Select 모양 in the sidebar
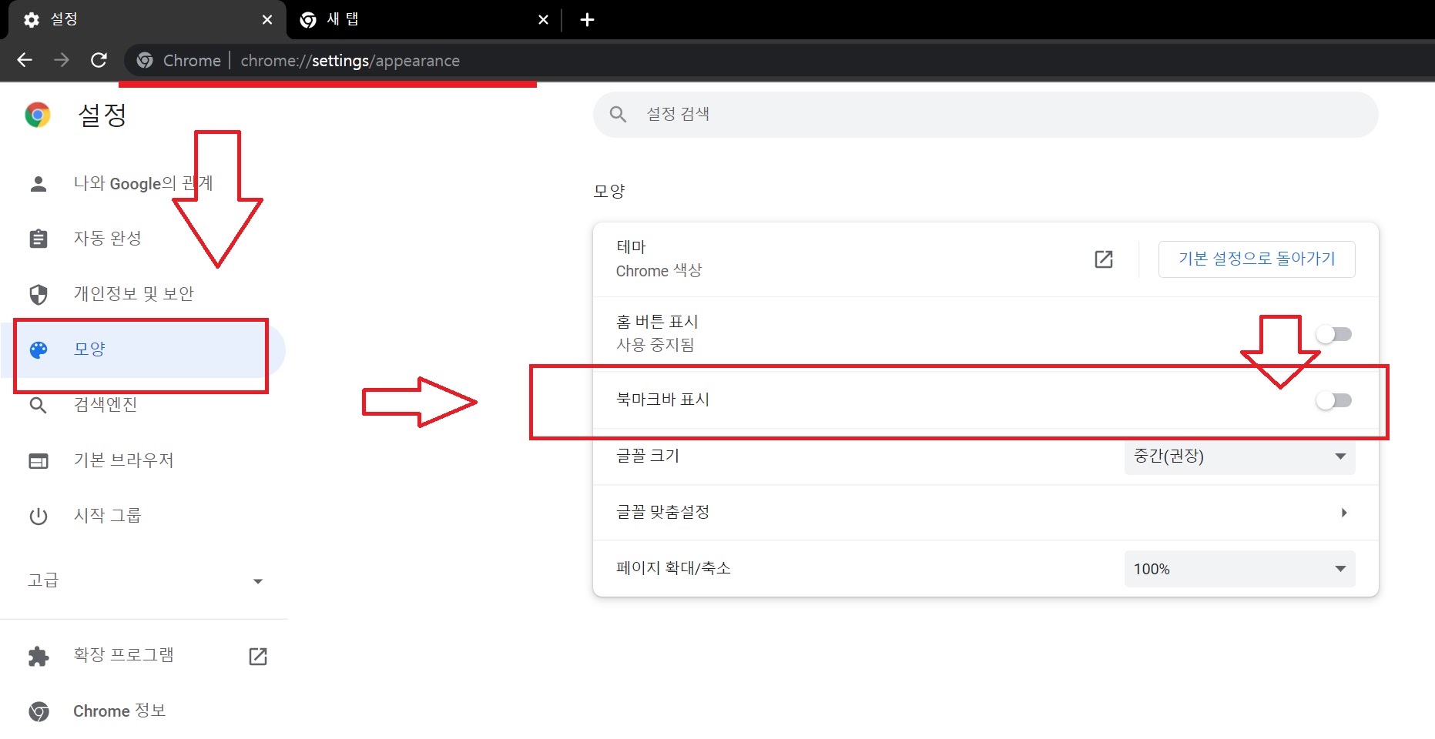The width and height of the screenshot is (1435, 739). (x=143, y=349)
